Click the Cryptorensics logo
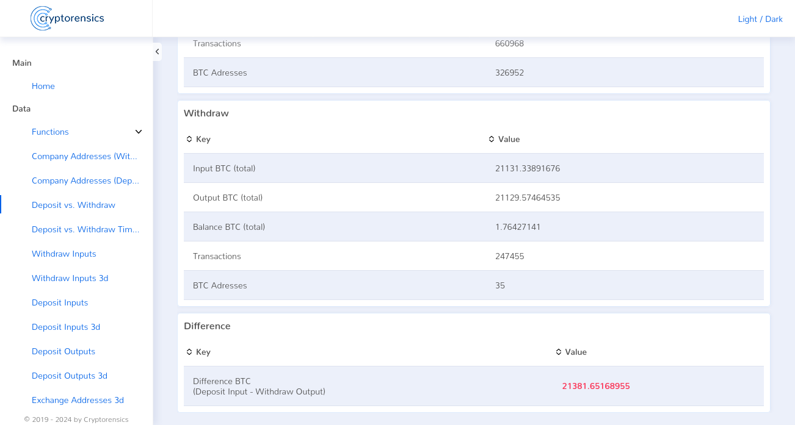Screen dimensions: 795x425 pyautogui.click(x=67, y=18)
